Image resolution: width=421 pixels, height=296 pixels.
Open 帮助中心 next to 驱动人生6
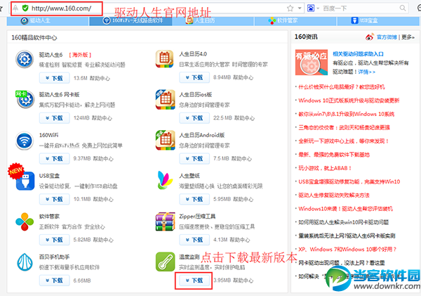coord(100,78)
